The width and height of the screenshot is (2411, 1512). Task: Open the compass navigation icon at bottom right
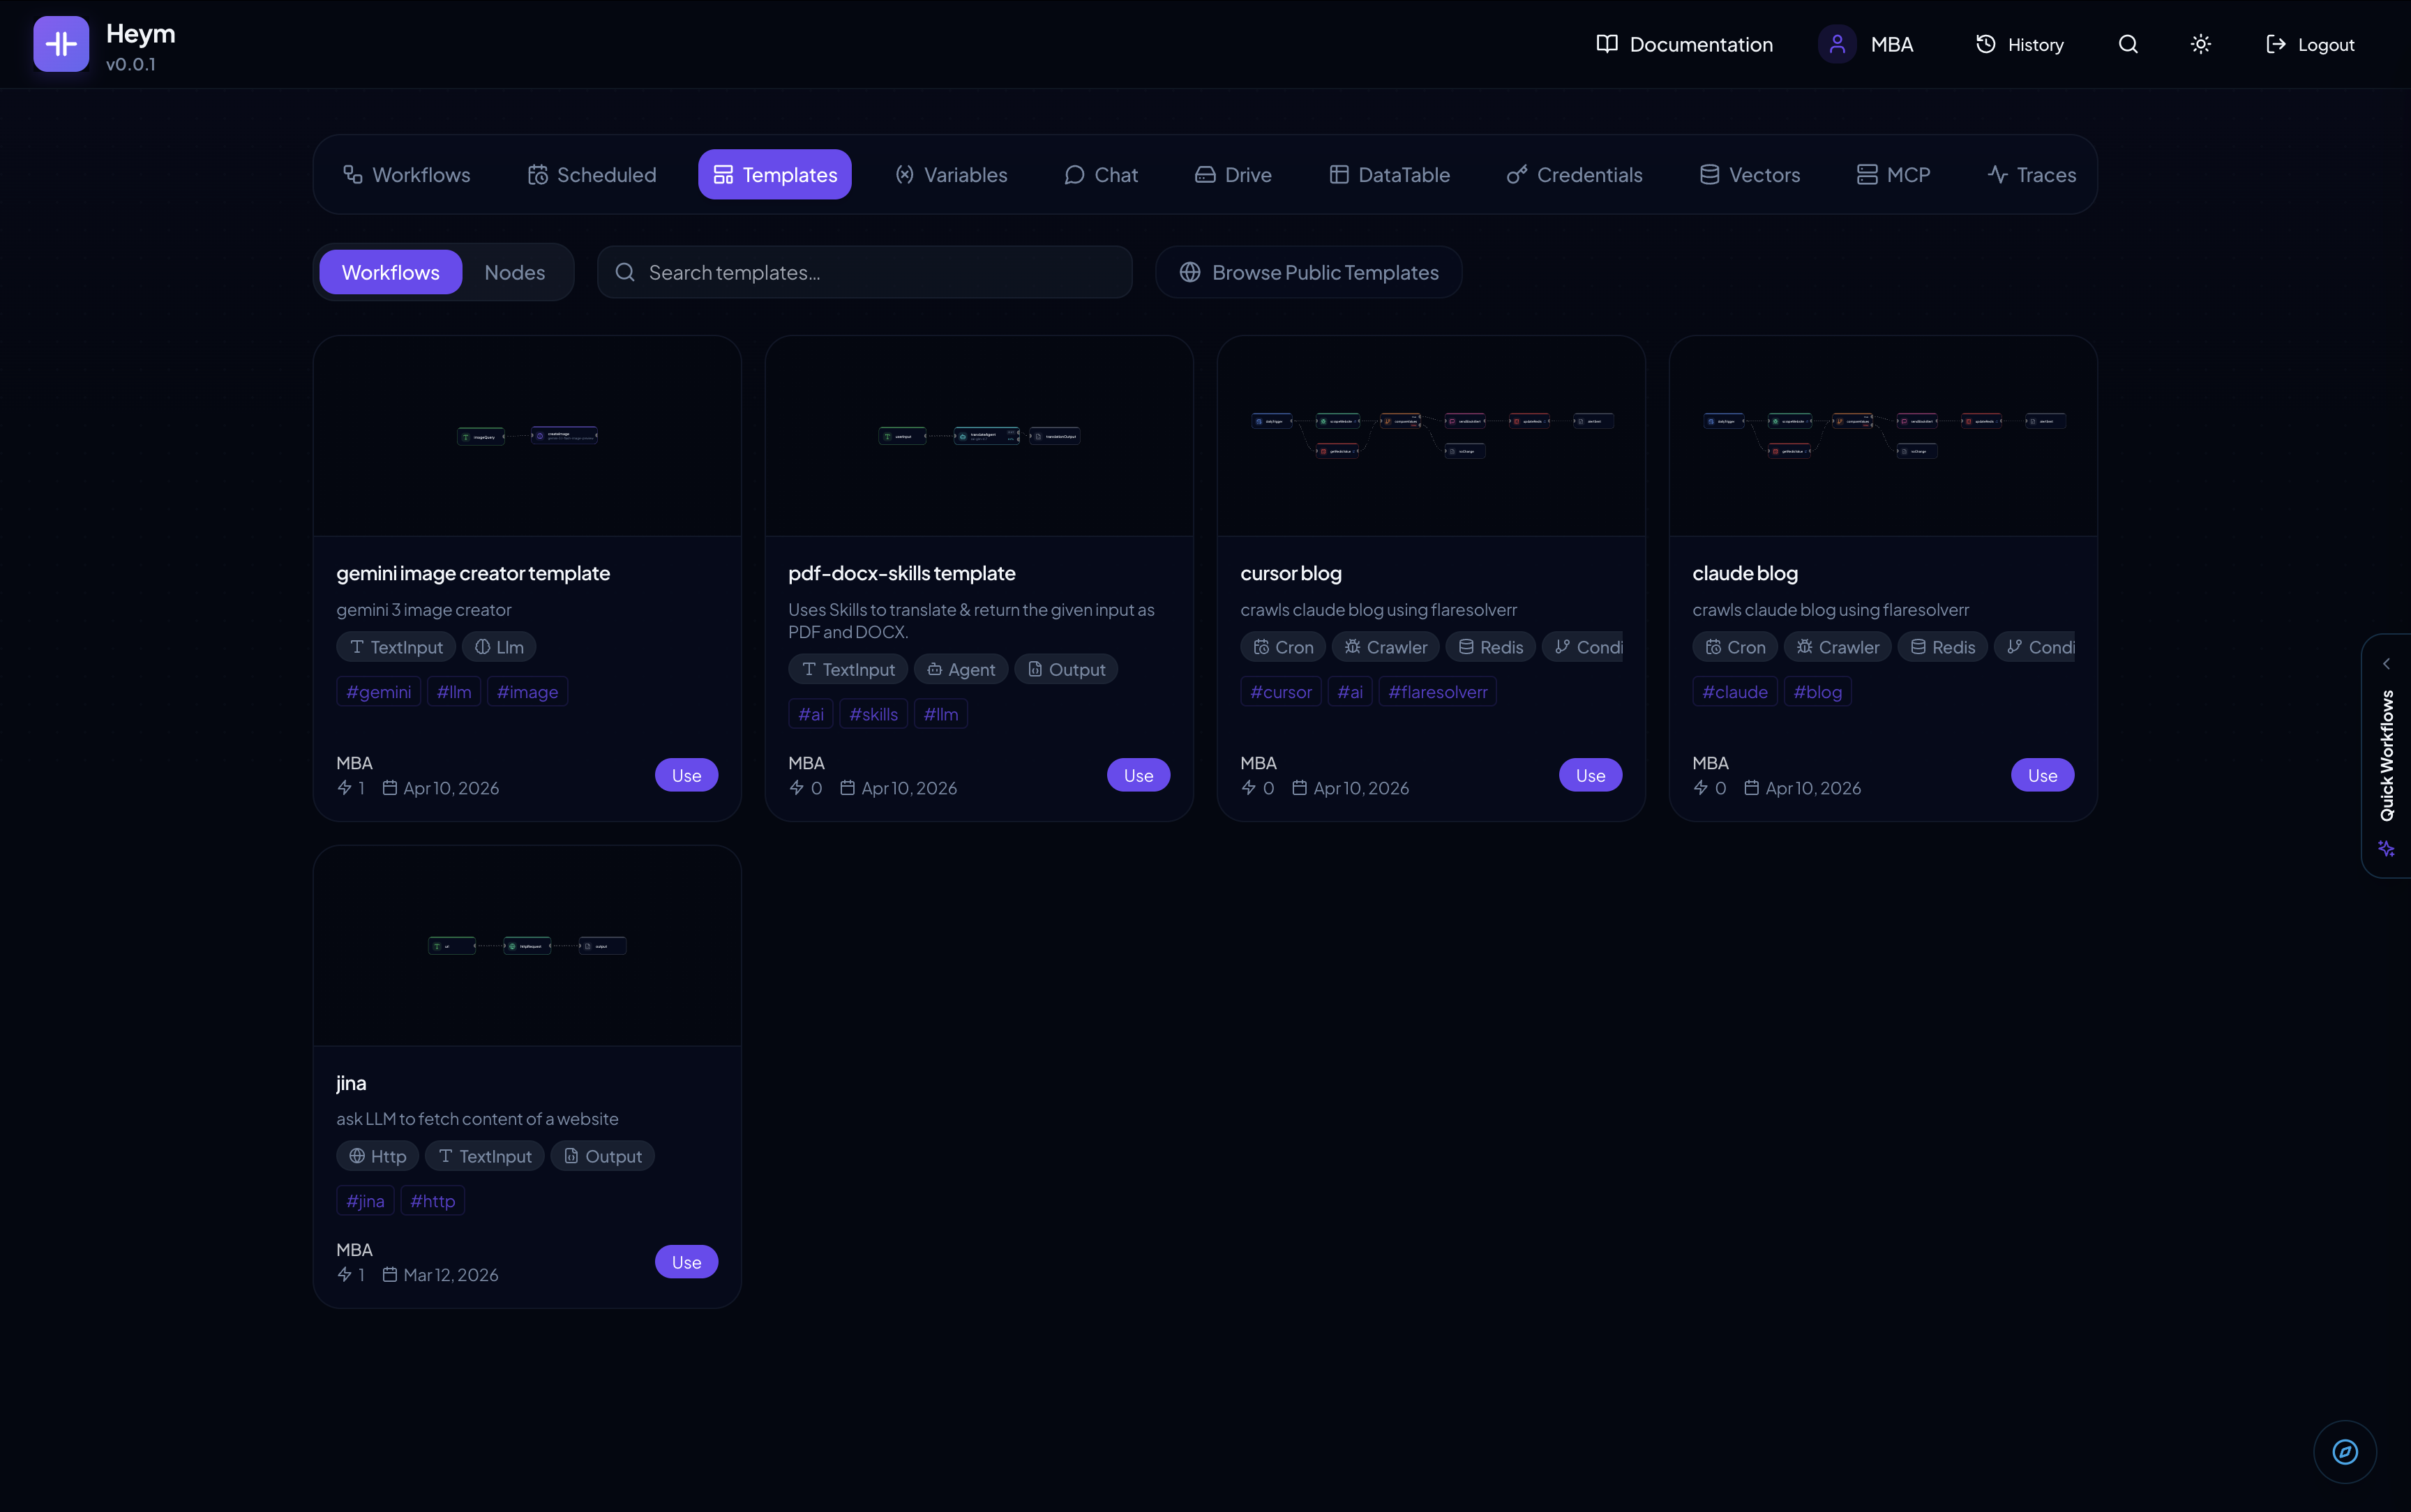[x=2344, y=1451]
